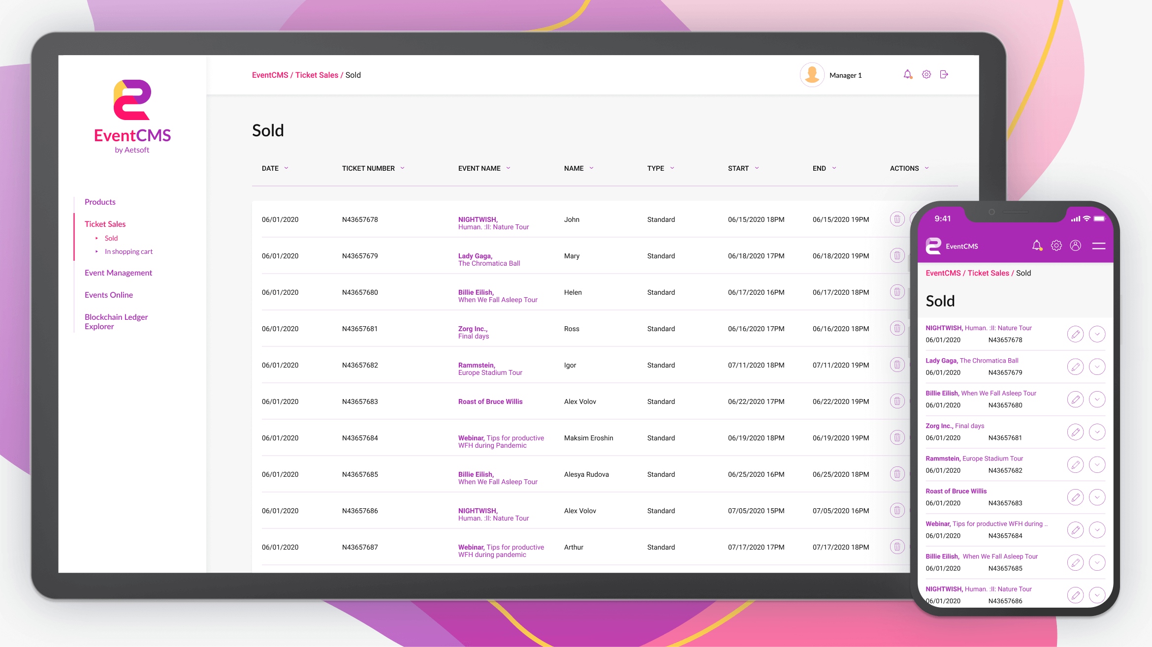Click Manager 1 avatar picture
This screenshot has height=647, width=1152.
[x=812, y=75]
